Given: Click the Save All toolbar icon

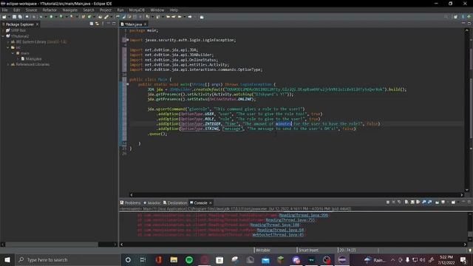Looking at the screenshot, I should coord(20,17).
